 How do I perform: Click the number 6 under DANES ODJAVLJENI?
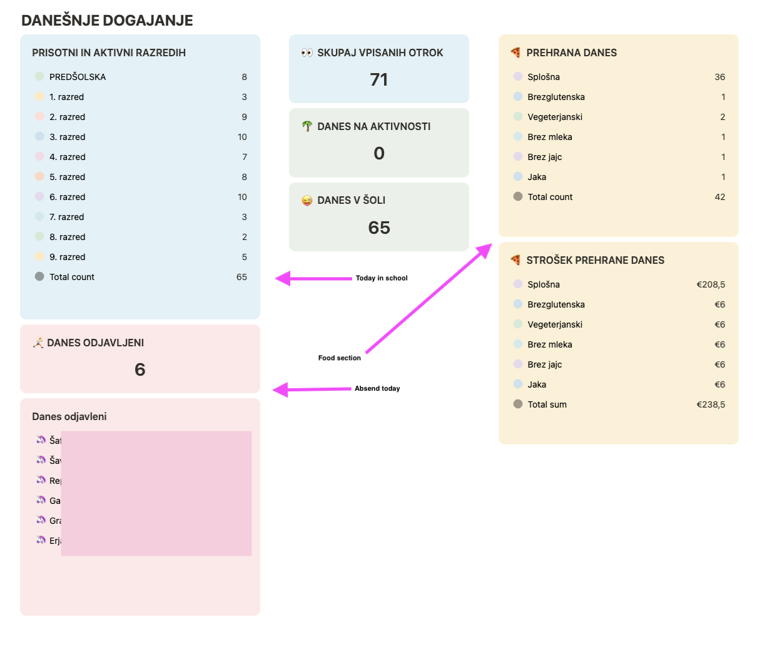(140, 370)
